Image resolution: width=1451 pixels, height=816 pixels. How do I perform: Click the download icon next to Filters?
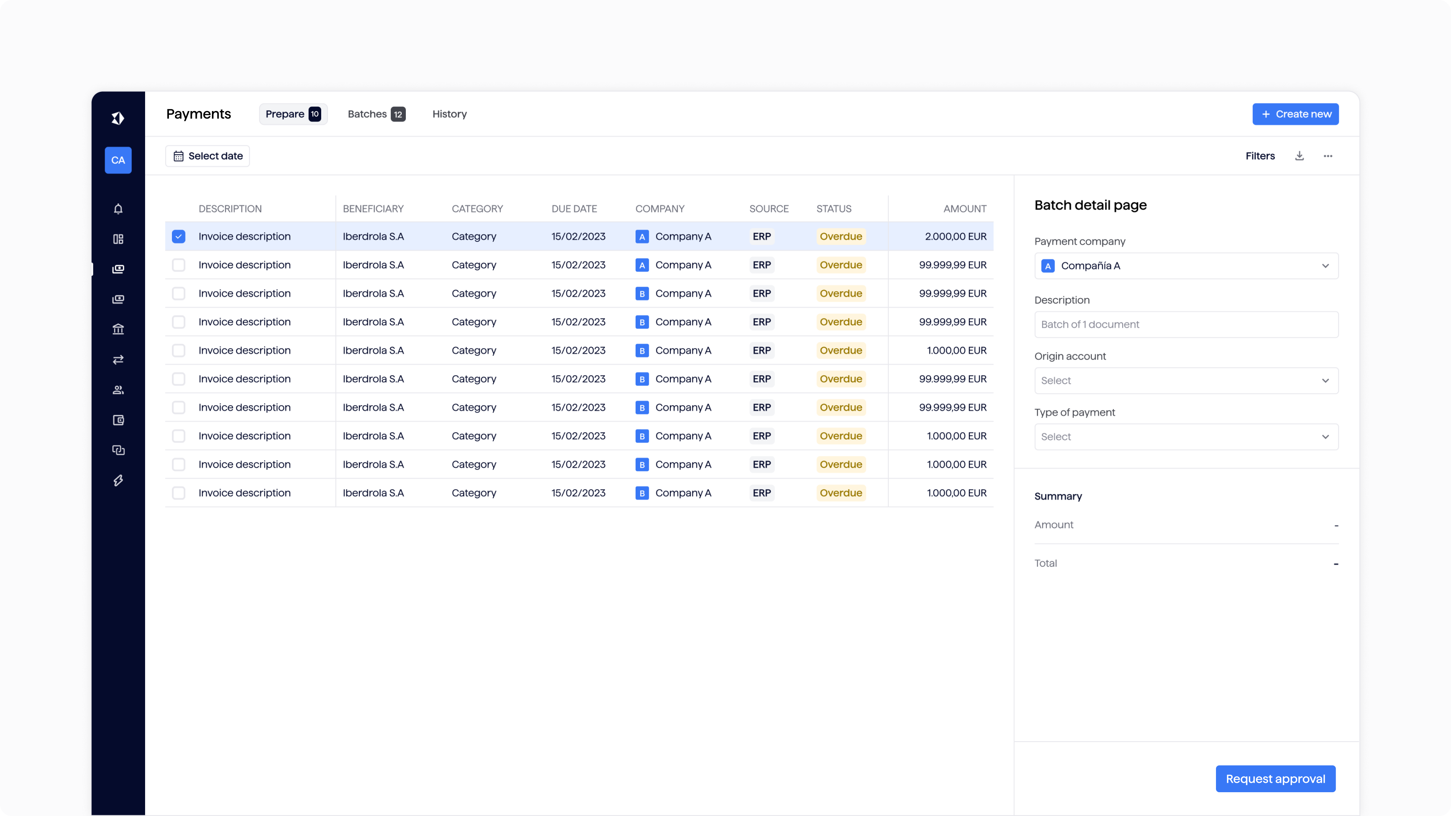pyautogui.click(x=1299, y=156)
